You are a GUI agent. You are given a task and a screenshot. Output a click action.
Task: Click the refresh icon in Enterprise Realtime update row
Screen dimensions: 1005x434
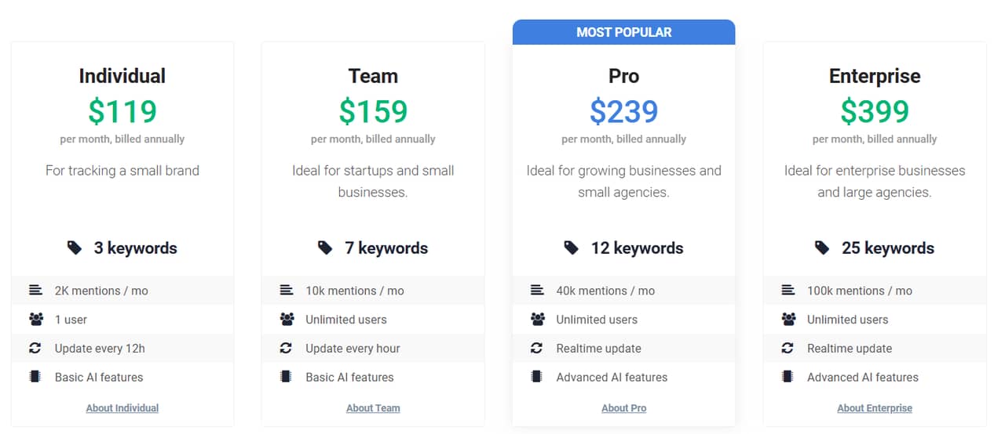click(788, 349)
